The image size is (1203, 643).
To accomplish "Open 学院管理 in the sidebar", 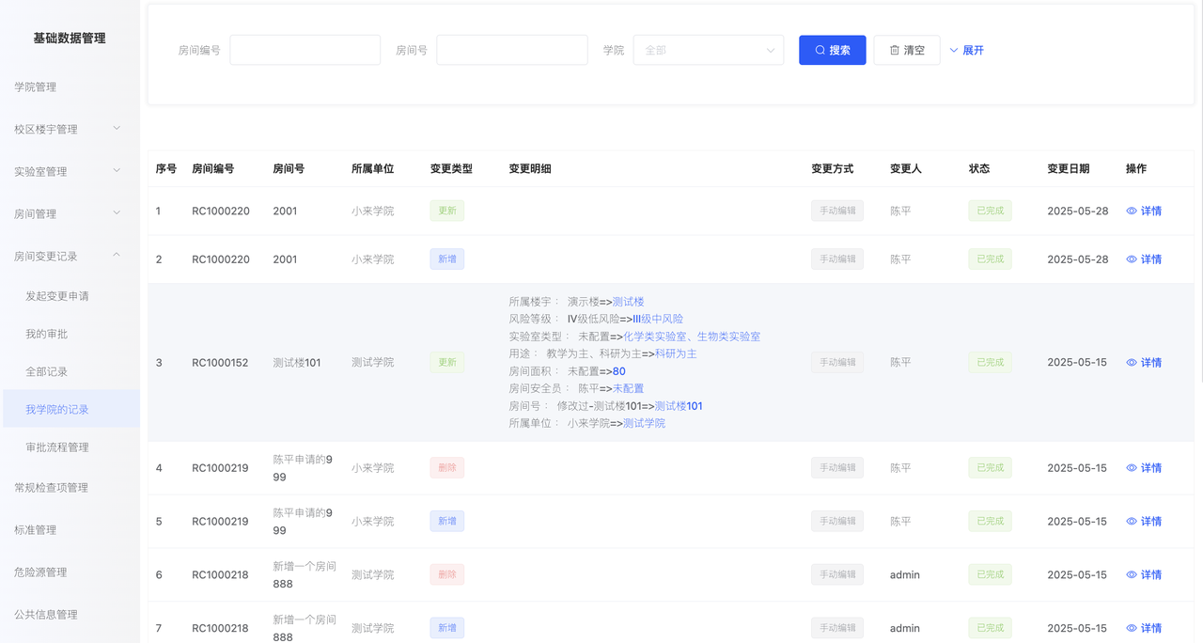I will point(70,87).
